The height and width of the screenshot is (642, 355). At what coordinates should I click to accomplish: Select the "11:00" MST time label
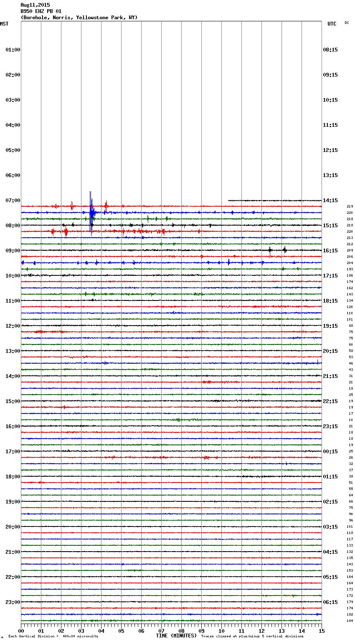tap(13, 301)
